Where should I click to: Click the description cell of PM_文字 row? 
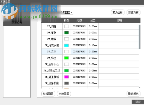pyautogui.click(x=118, y=51)
